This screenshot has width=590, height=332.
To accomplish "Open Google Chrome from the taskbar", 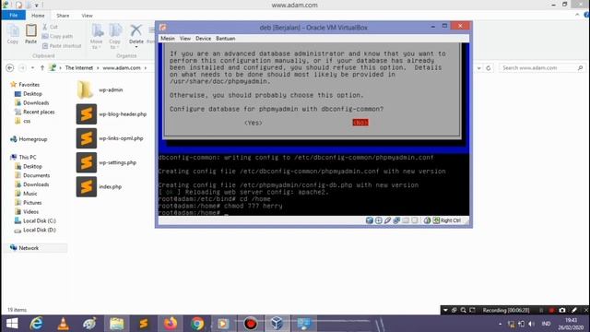I will 197,324.
